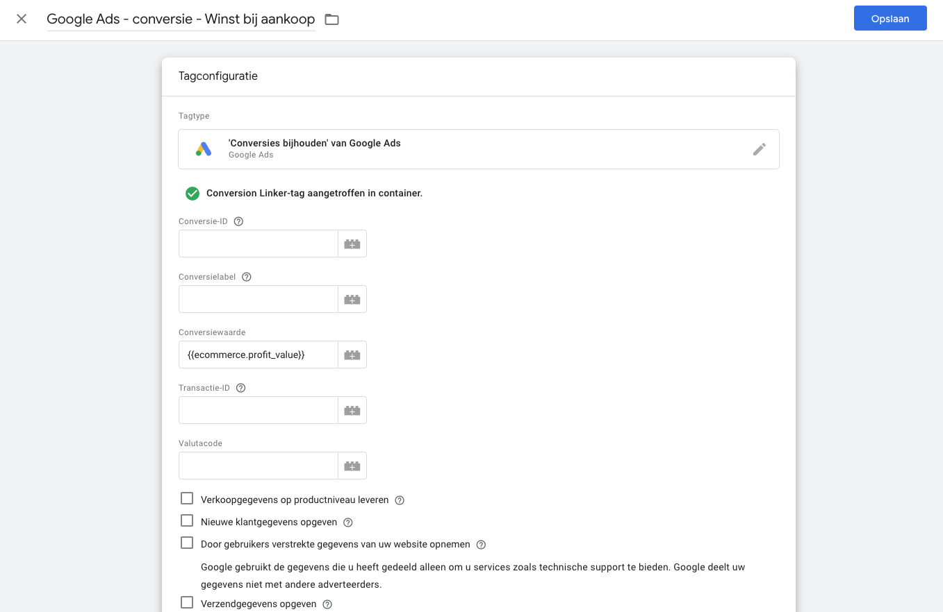Enable Verkoopgegevens op productniveau leveren checkbox
This screenshot has height=612, width=943.
click(187, 498)
